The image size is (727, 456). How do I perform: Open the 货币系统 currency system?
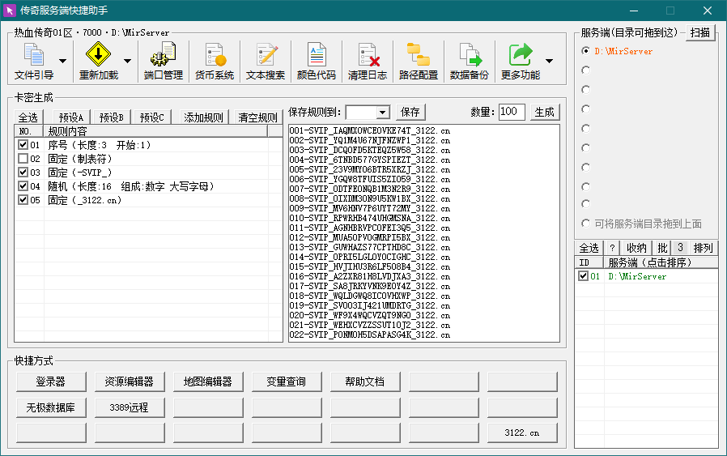pos(215,62)
